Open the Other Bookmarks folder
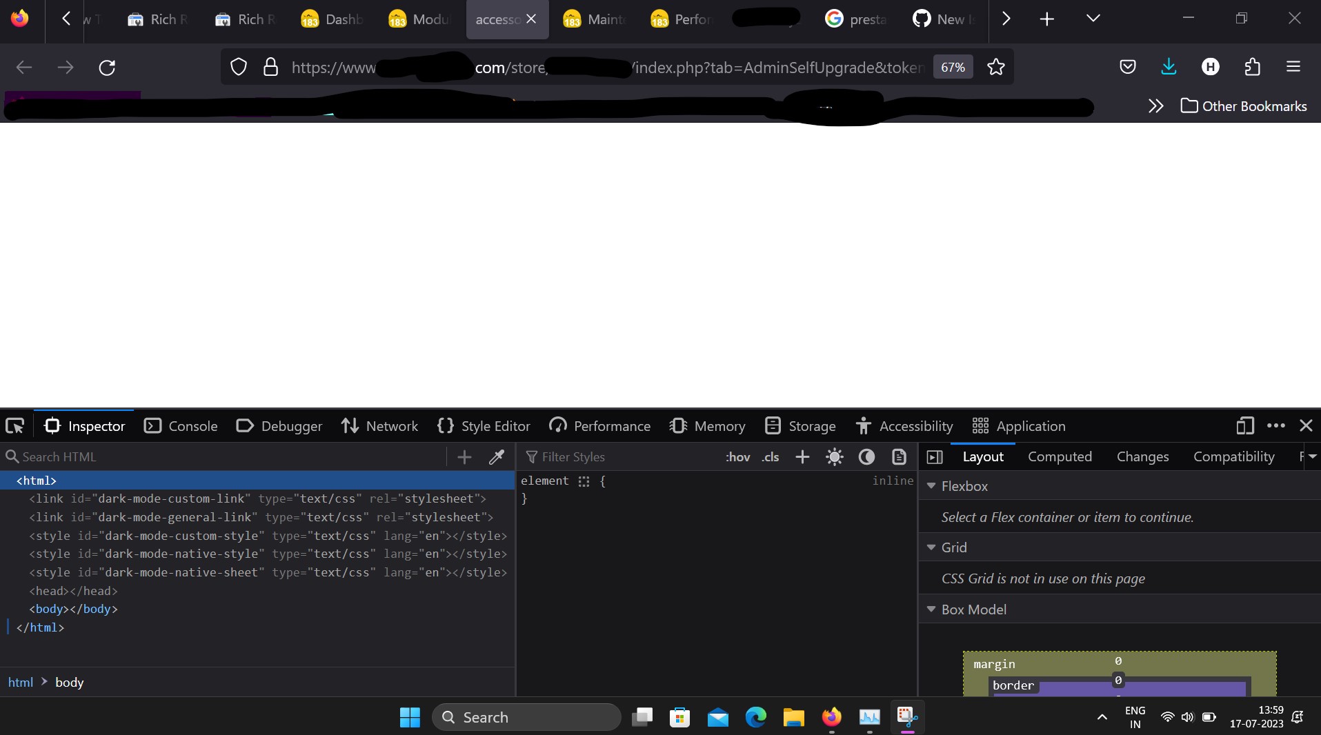Viewport: 1321px width, 735px height. 1244,106
